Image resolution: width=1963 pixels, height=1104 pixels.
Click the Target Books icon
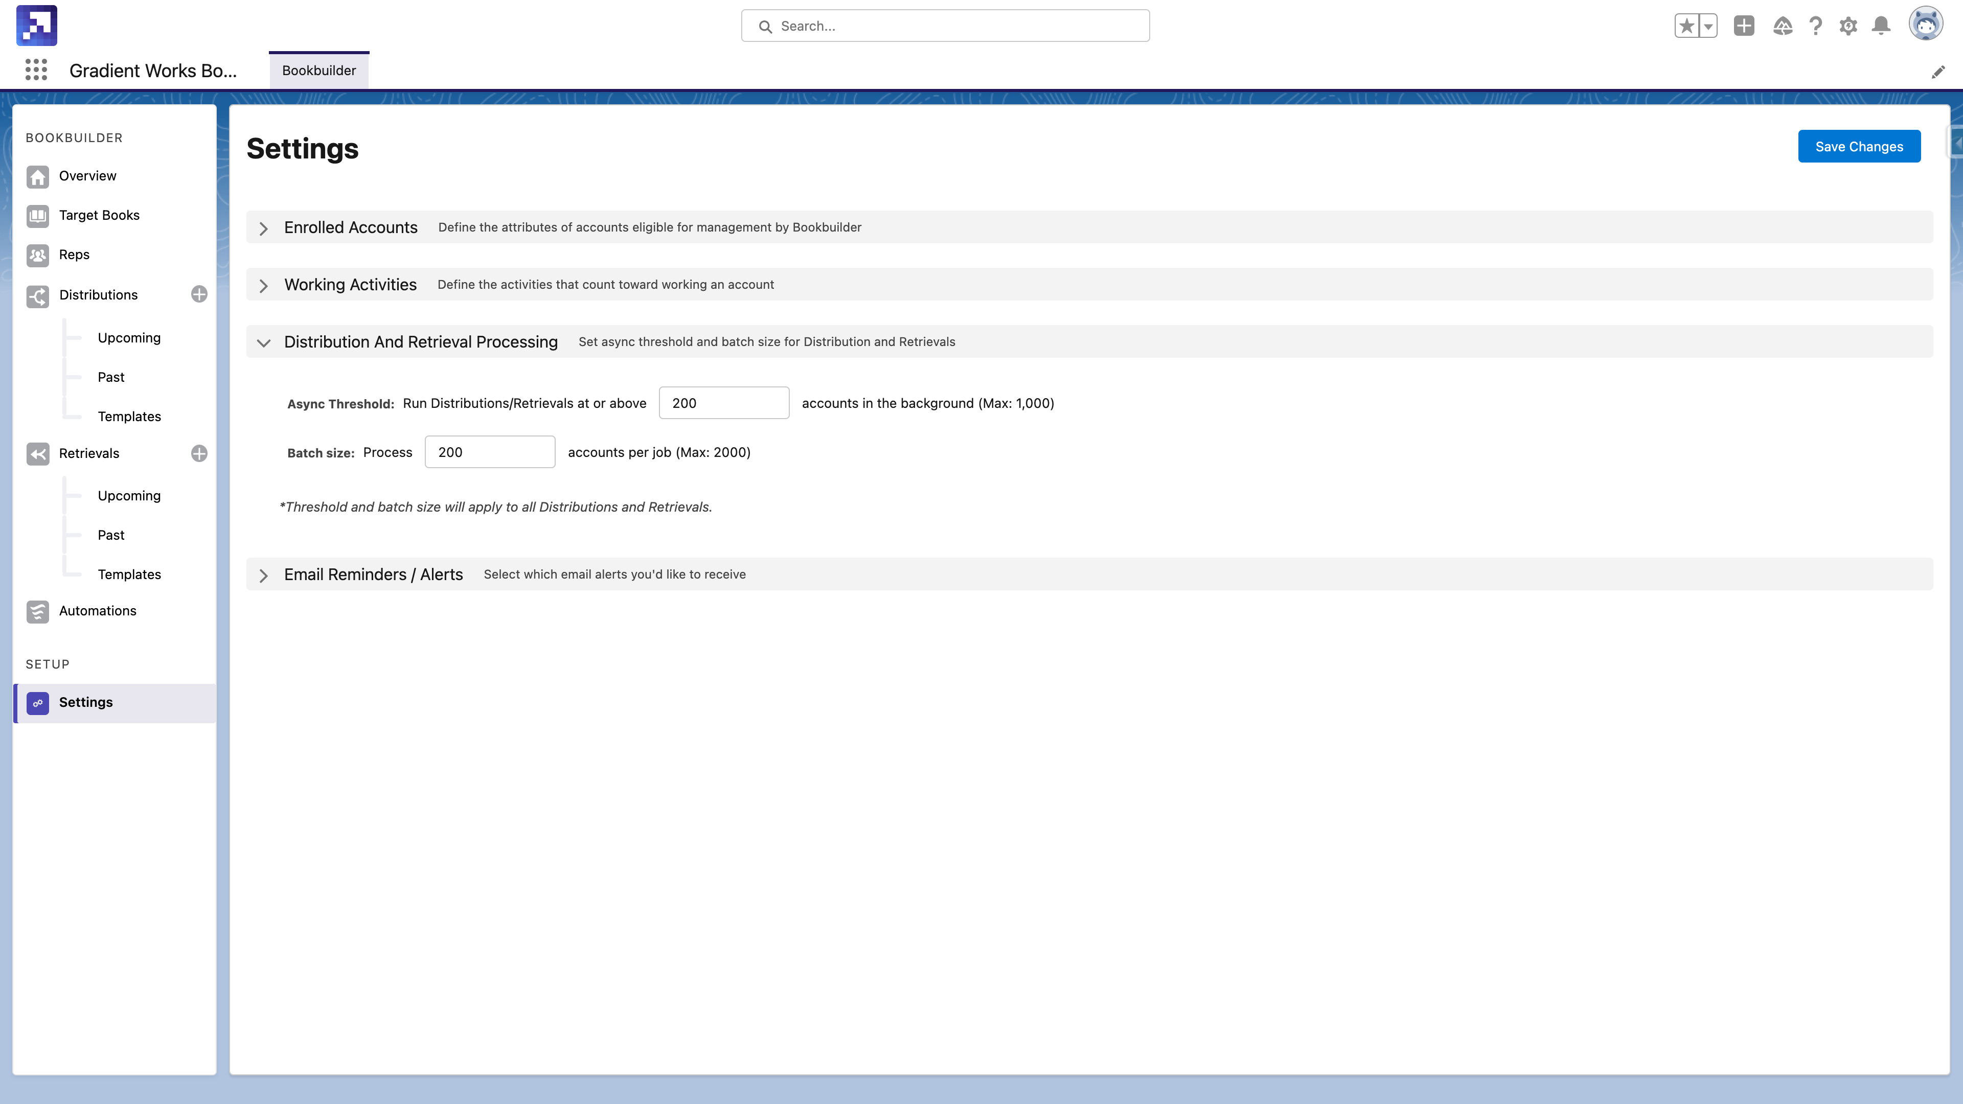pos(37,216)
